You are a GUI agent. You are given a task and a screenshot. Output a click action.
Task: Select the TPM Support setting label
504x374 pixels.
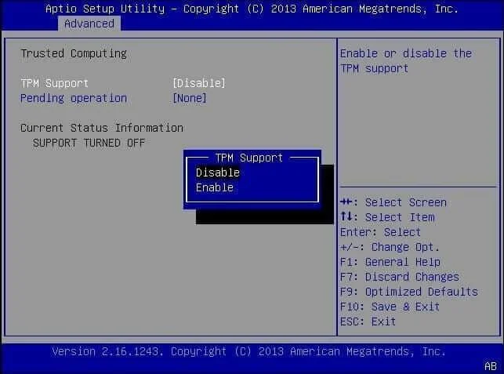(54, 83)
